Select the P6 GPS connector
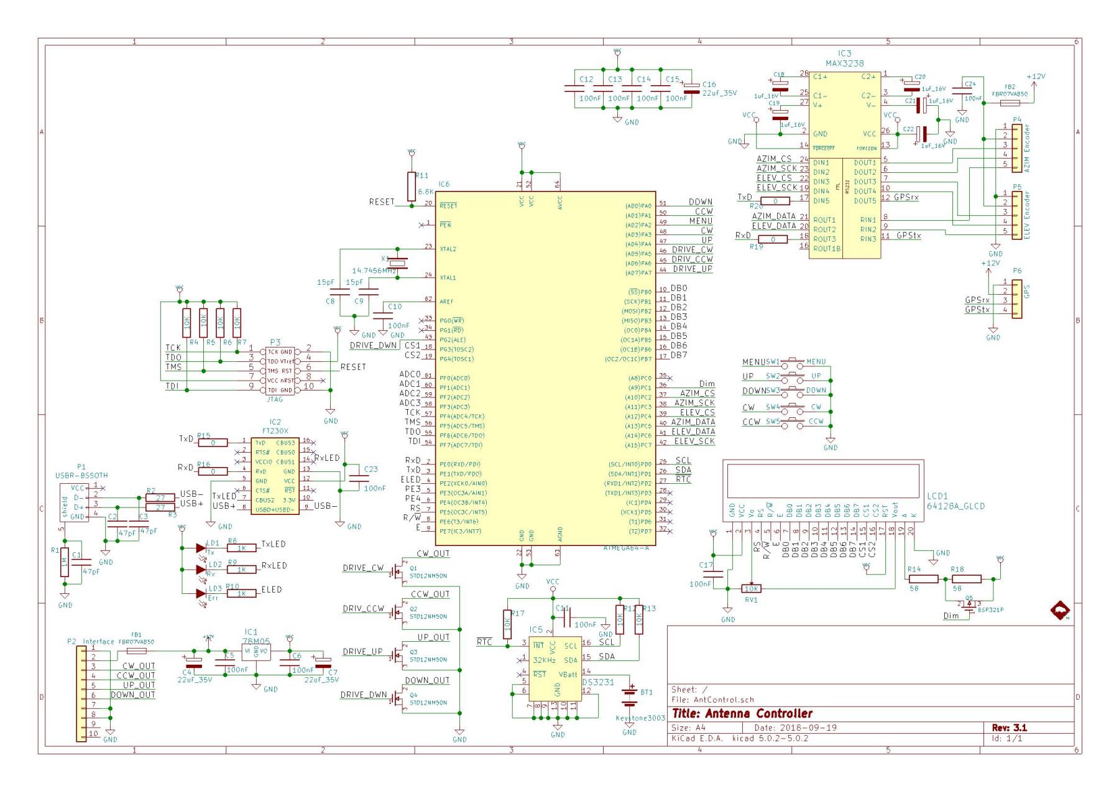The width and height of the screenshot is (1119, 791). pyautogui.click(x=1016, y=300)
